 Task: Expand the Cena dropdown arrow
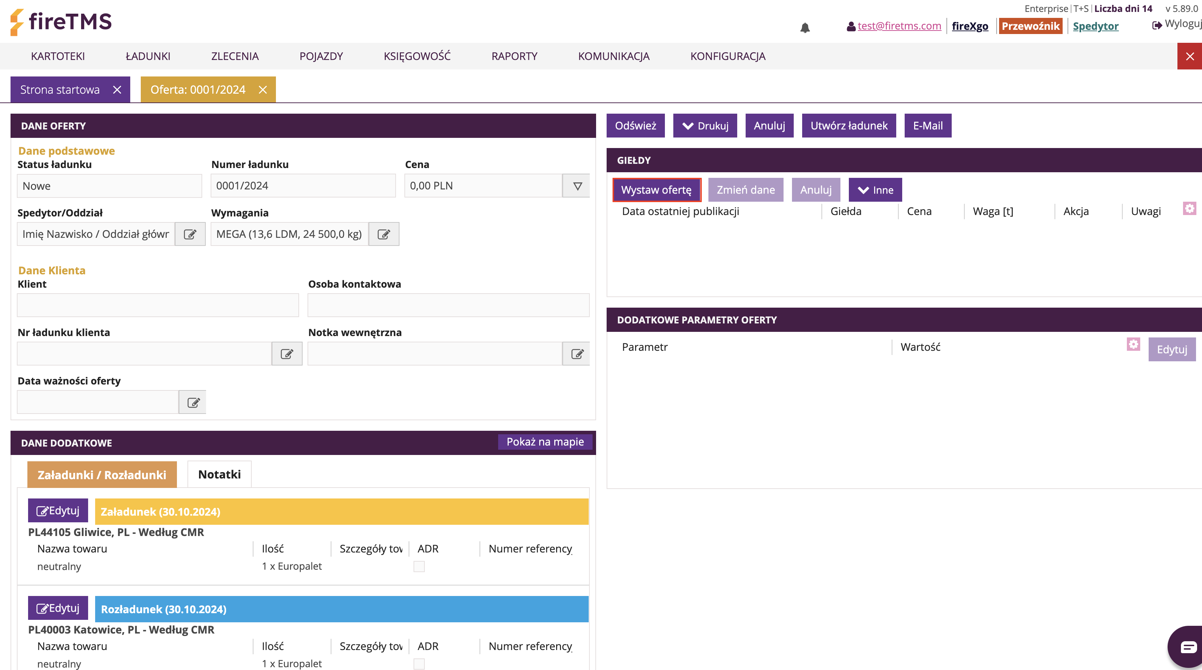point(577,186)
